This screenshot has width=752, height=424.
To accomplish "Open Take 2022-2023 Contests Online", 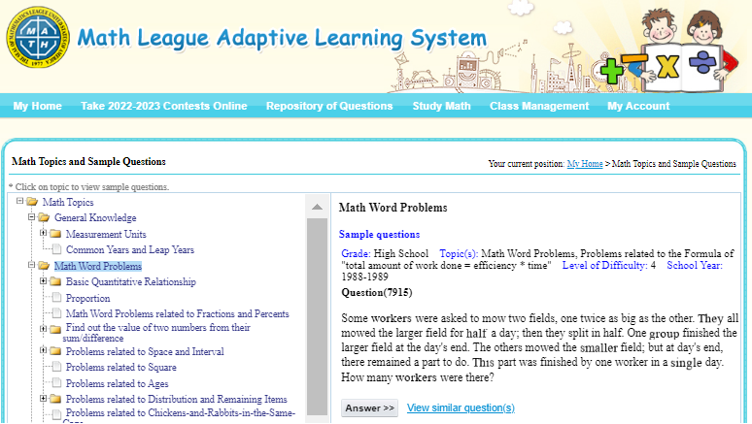I will coord(163,106).
